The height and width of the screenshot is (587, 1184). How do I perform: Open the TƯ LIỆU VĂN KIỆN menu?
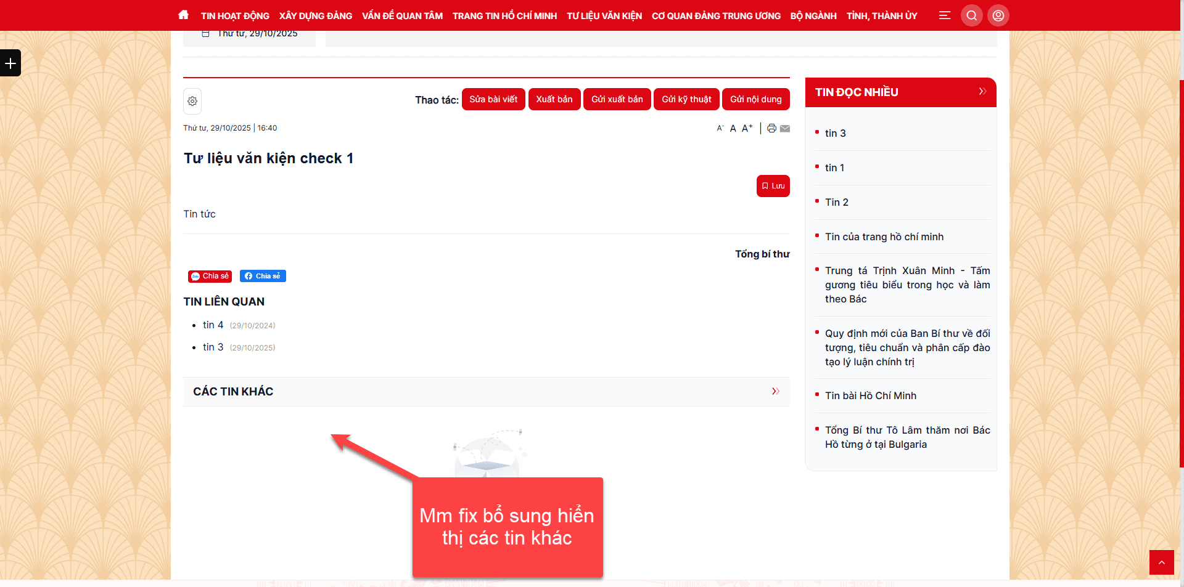[x=604, y=16]
